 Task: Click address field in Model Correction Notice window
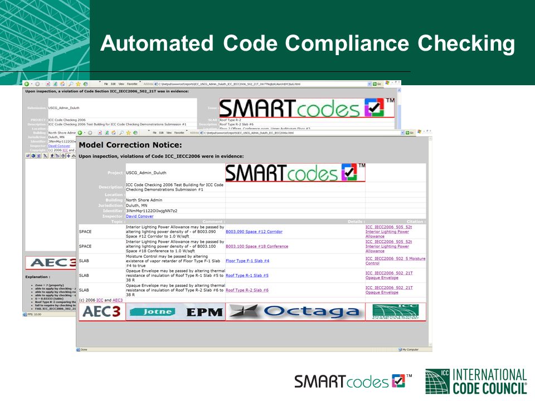pos(302,133)
